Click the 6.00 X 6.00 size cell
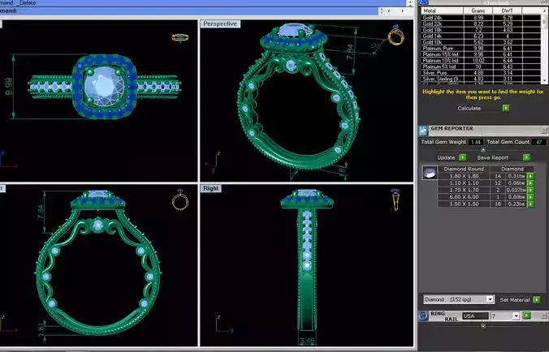The width and height of the screenshot is (549, 352). 464,197
